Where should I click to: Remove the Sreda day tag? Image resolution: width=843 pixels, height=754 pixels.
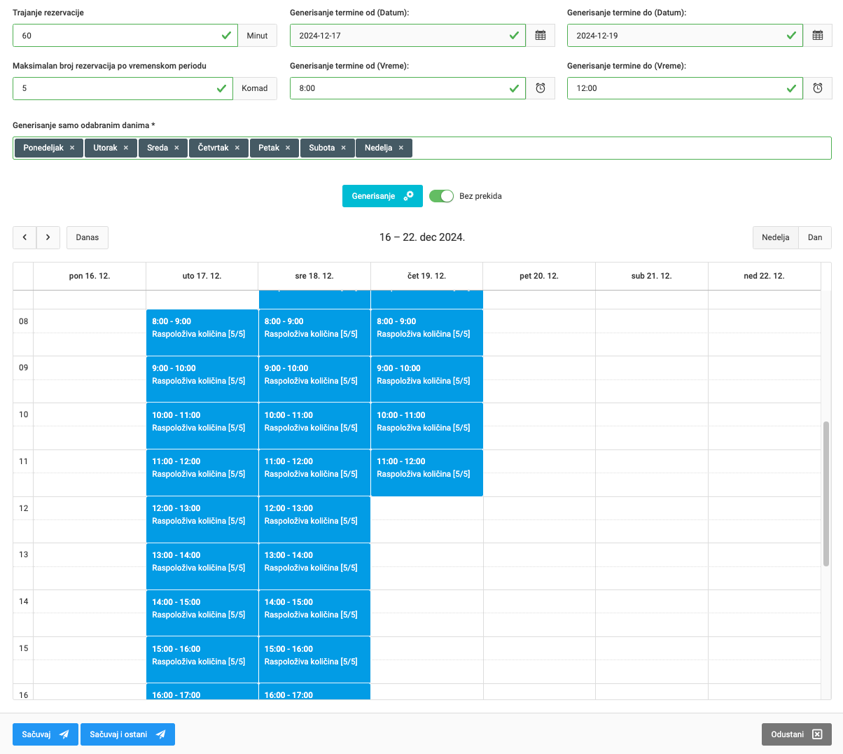point(176,148)
